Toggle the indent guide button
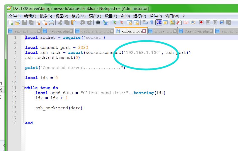 coord(159,23)
